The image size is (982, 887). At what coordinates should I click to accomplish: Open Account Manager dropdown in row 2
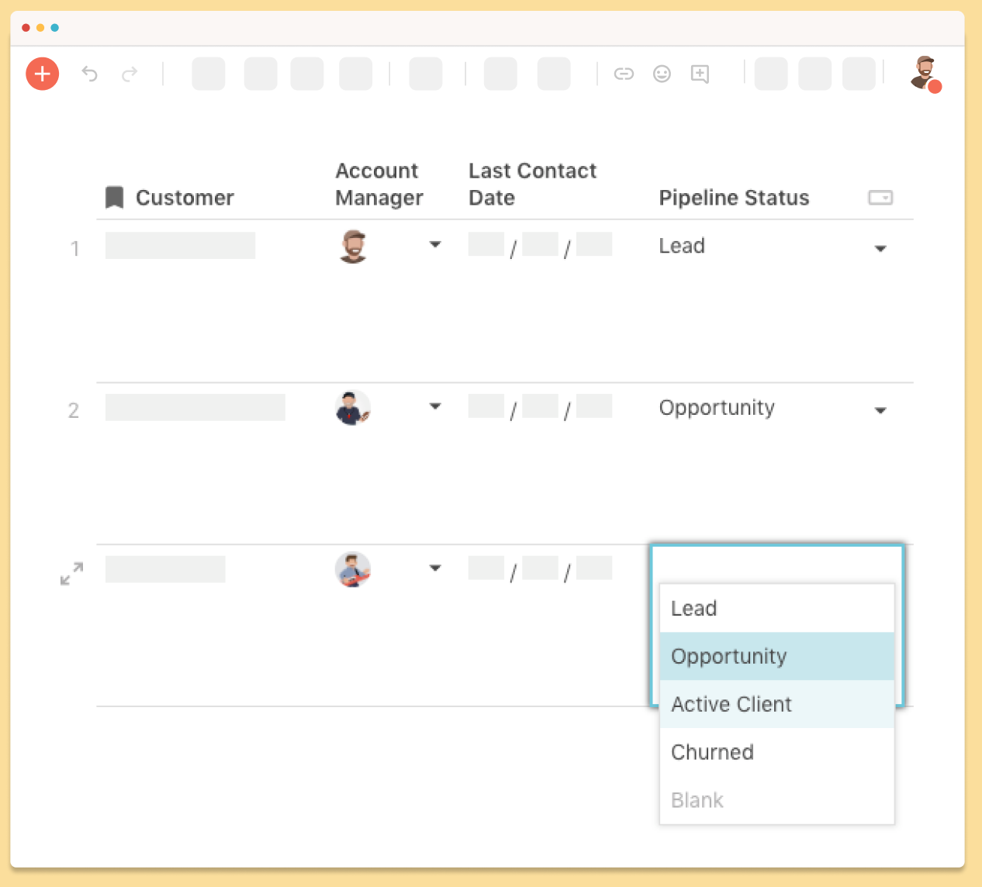pos(435,406)
